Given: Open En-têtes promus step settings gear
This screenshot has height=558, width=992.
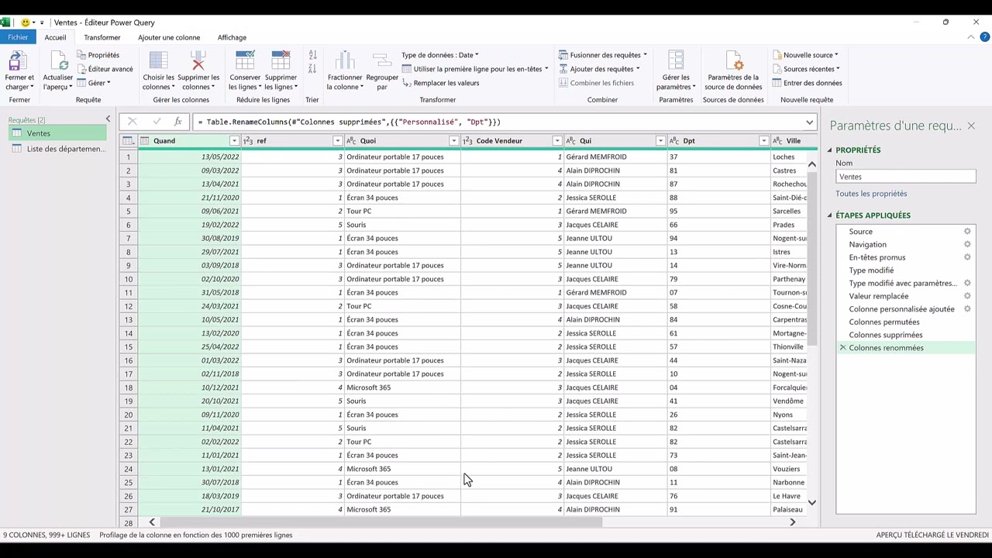Looking at the screenshot, I should pos(967,257).
